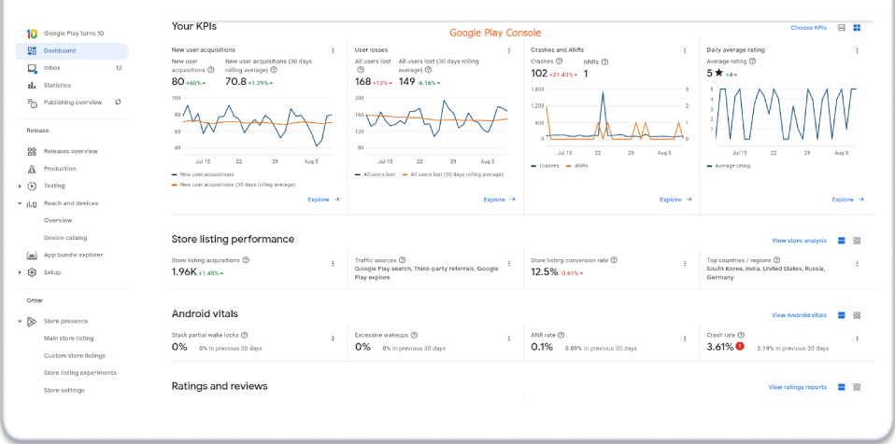Screen dimensions: 895x444
Task: Click the Setup gear icon
Action: 32,272
